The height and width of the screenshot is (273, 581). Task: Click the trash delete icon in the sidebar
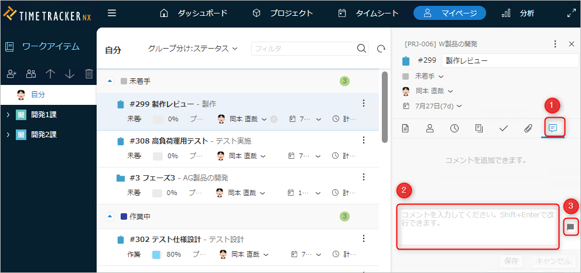coord(89,74)
